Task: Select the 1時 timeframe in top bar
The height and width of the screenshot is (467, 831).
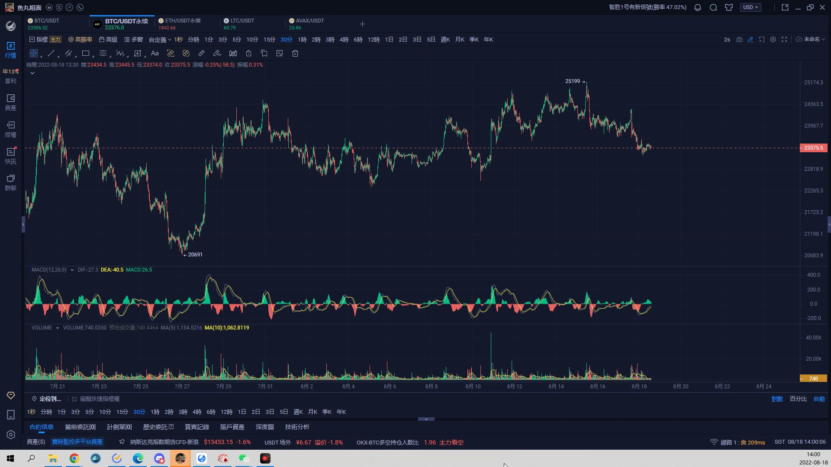Action: click(302, 40)
